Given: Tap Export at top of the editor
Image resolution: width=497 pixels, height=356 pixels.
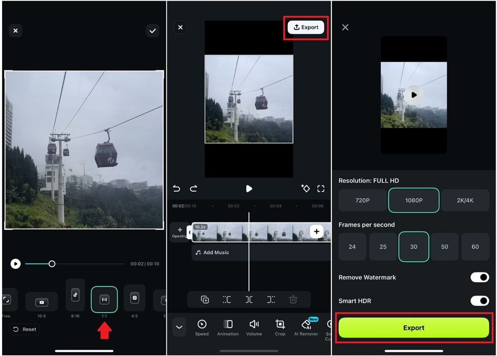Looking at the screenshot, I should click(x=306, y=27).
